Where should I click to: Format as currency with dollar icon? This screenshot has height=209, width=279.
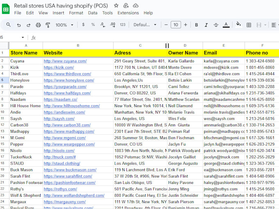83,25
